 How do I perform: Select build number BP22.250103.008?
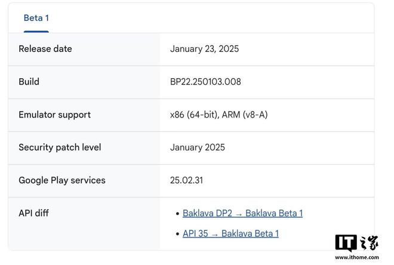click(205, 82)
